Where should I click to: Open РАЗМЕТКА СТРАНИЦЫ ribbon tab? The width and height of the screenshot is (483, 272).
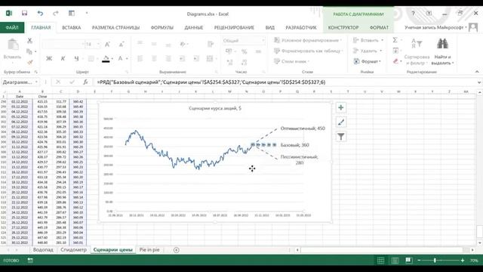115,27
